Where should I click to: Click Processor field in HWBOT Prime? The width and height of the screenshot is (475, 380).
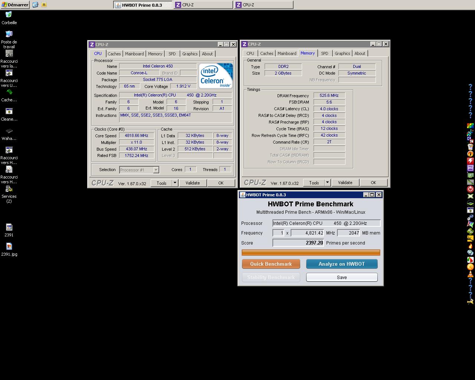pos(327,223)
